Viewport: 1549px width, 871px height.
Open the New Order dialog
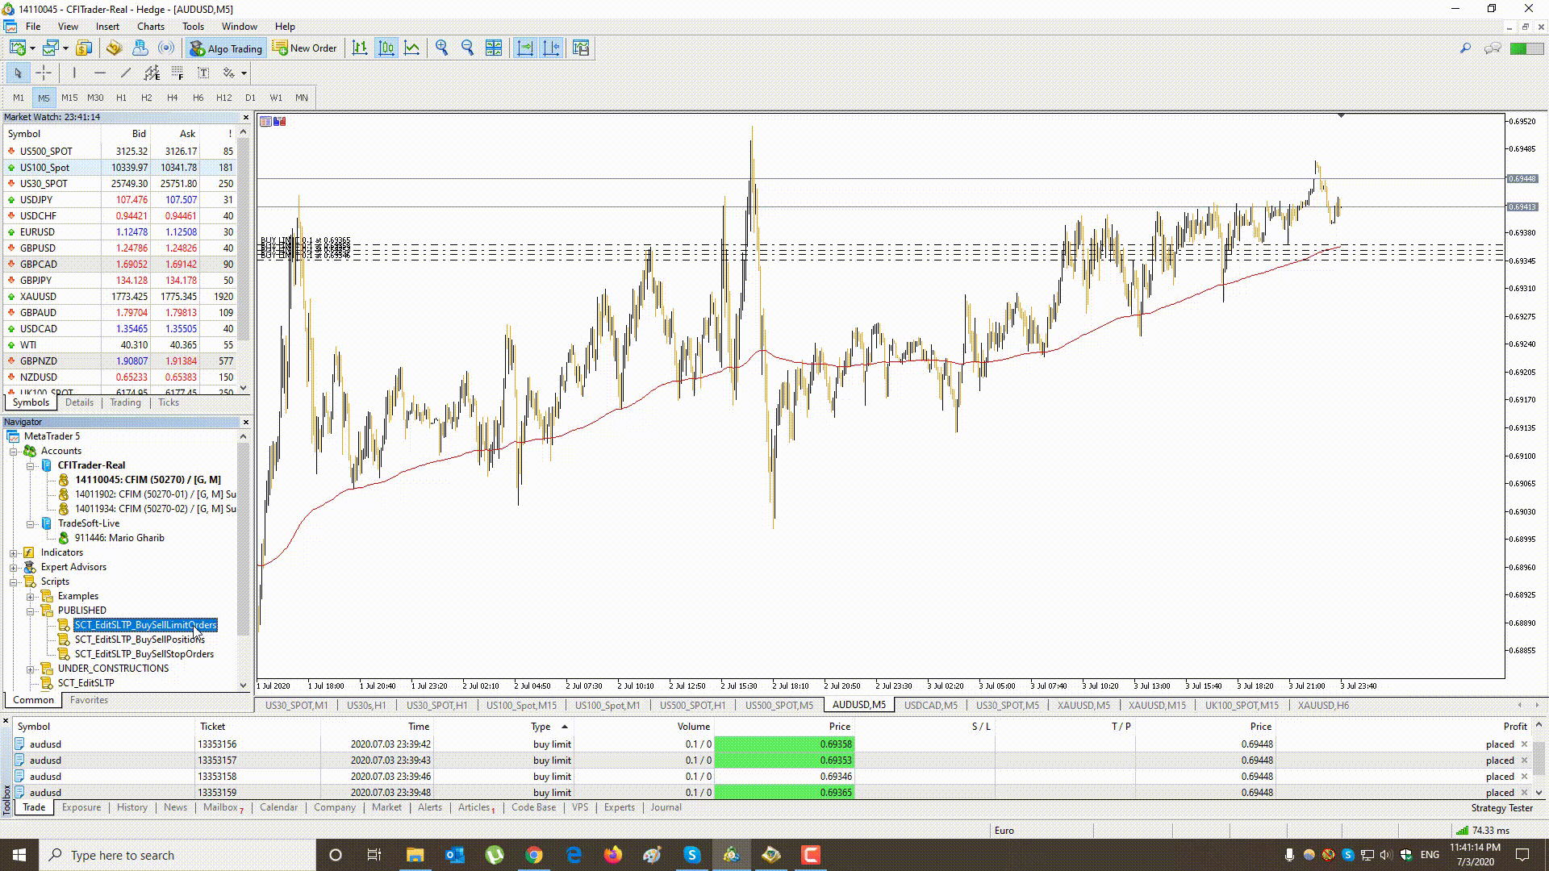point(305,48)
